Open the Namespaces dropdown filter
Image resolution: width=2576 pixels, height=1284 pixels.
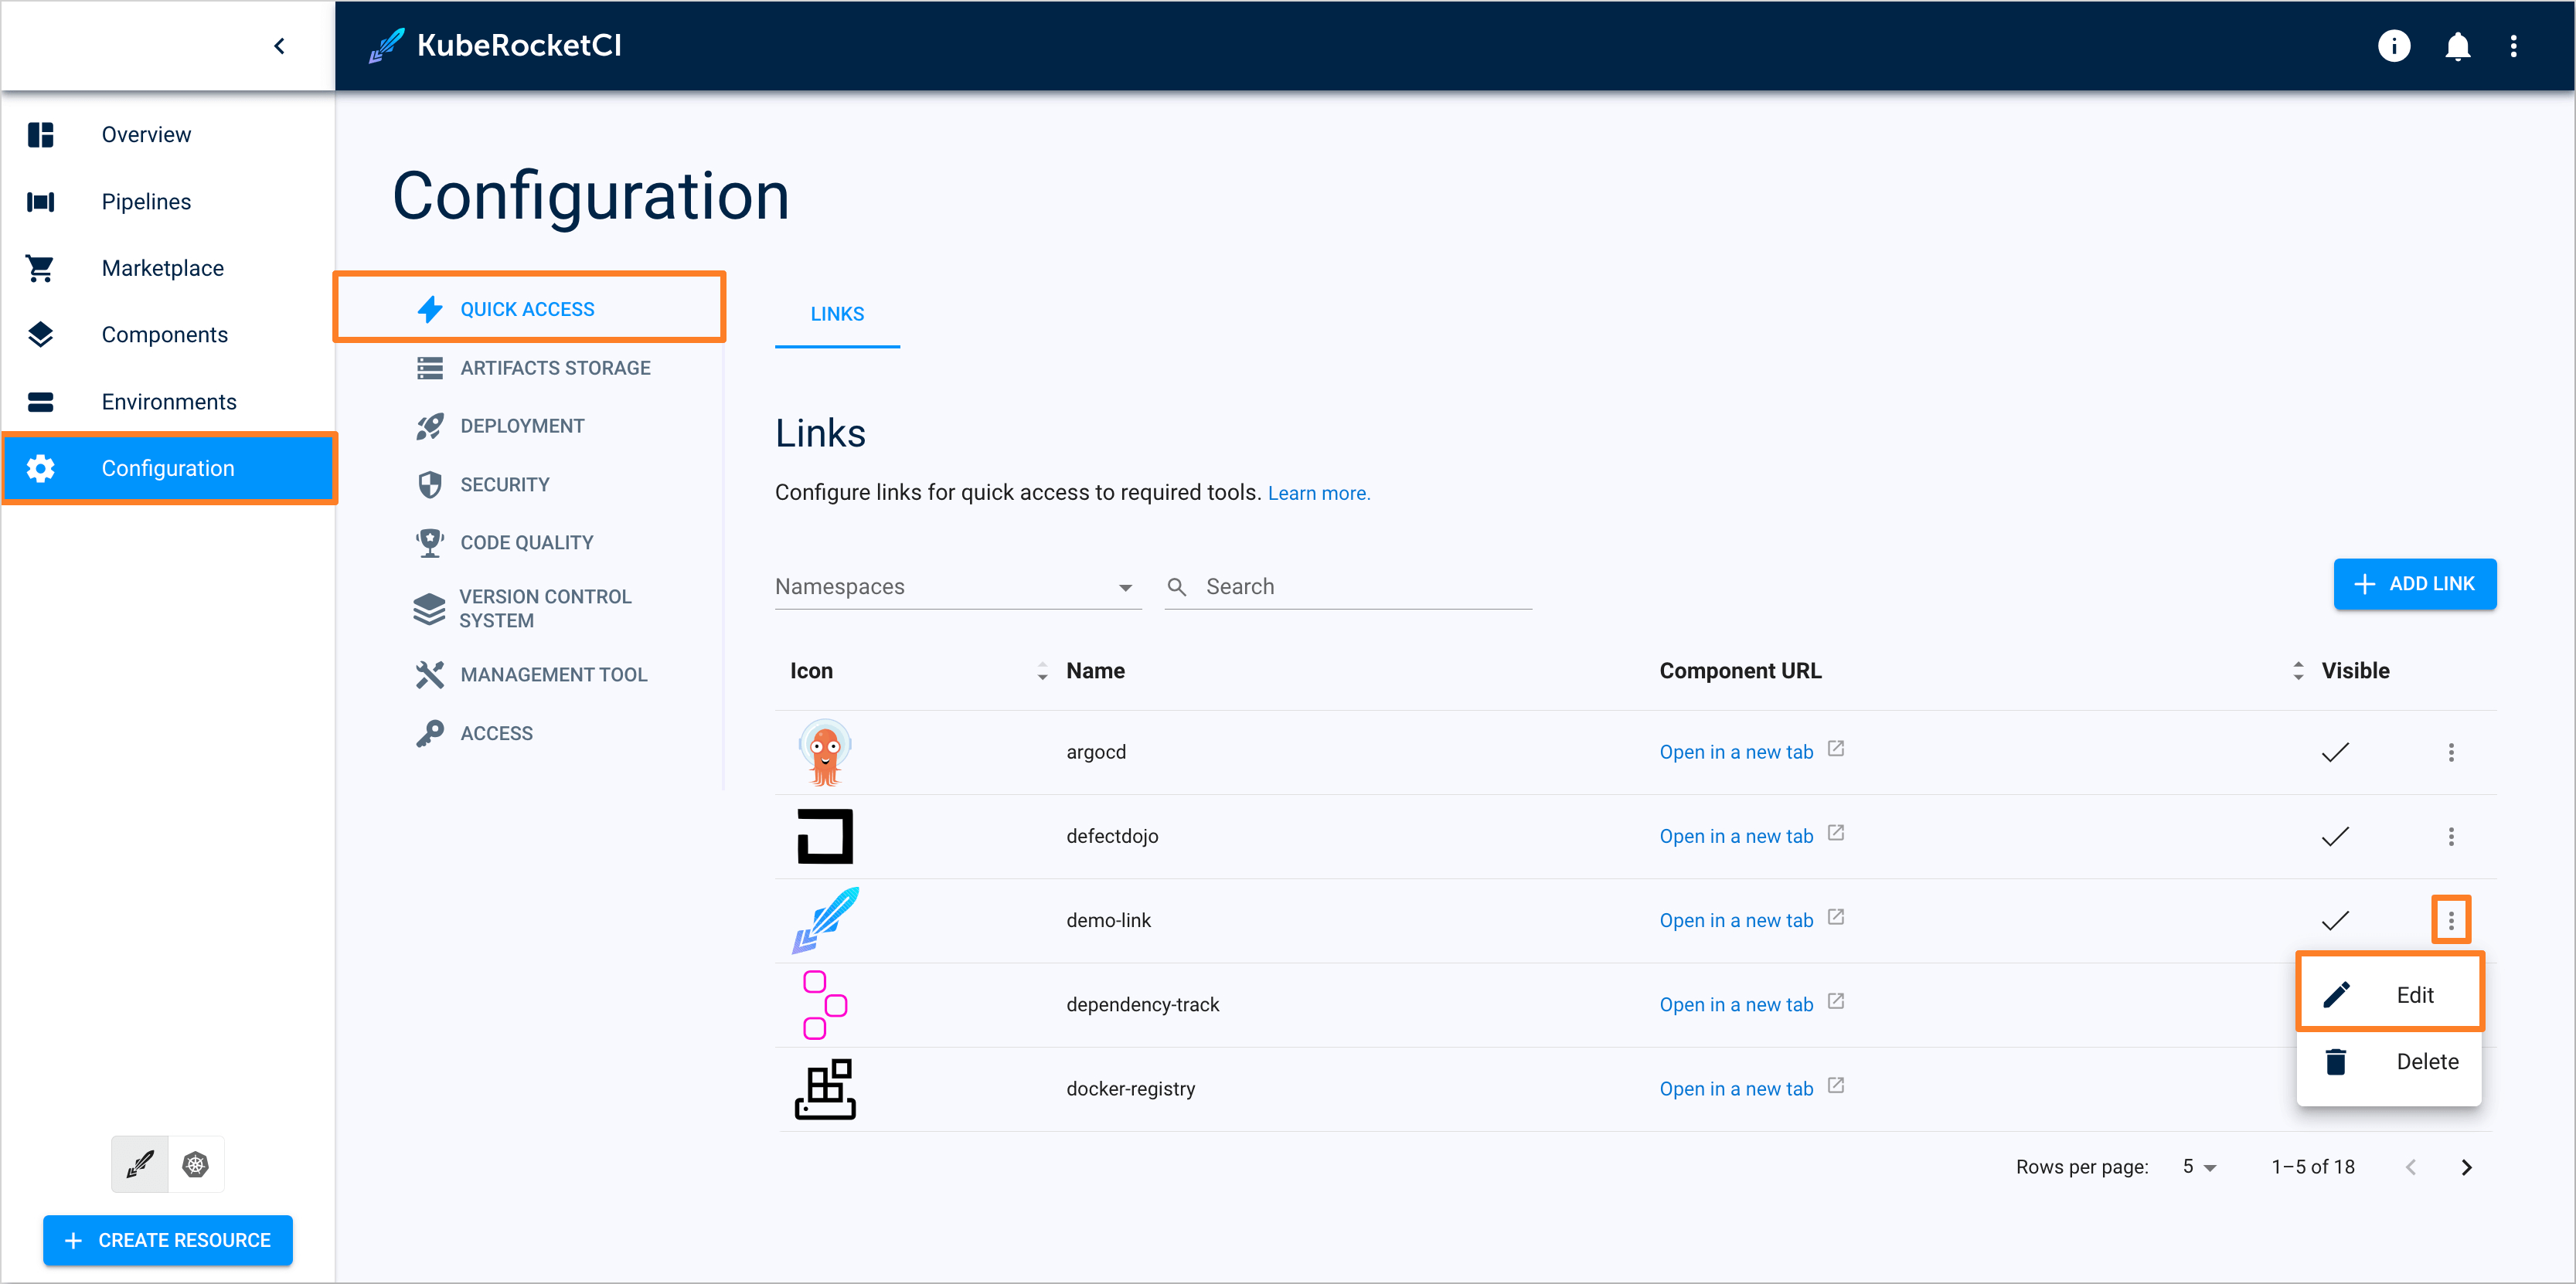point(955,588)
